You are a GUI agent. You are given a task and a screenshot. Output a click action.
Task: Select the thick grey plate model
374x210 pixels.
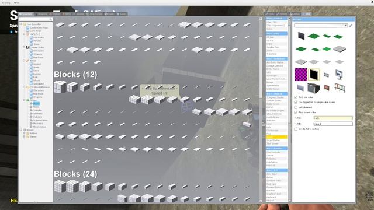coord(339,49)
